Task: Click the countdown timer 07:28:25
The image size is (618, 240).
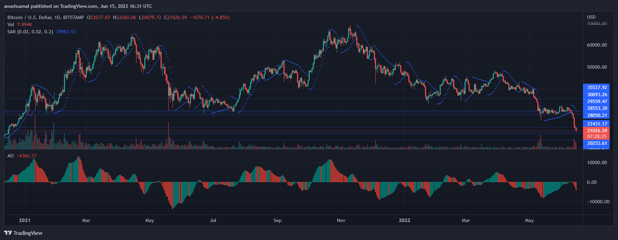Action: 596,136
